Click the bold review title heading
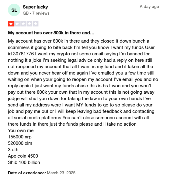The width and height of the screenshot is (177, 174). 51,33
